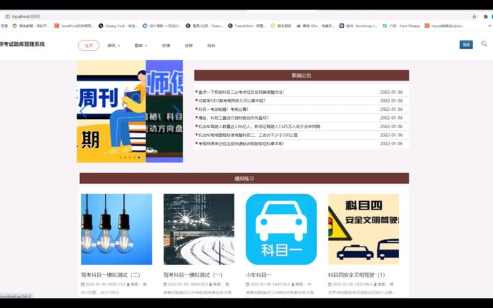The image size is (493, 308).
Task: Open news 机动车驾驶人数量达3.96亿人
Action: (x=259, y=127)
